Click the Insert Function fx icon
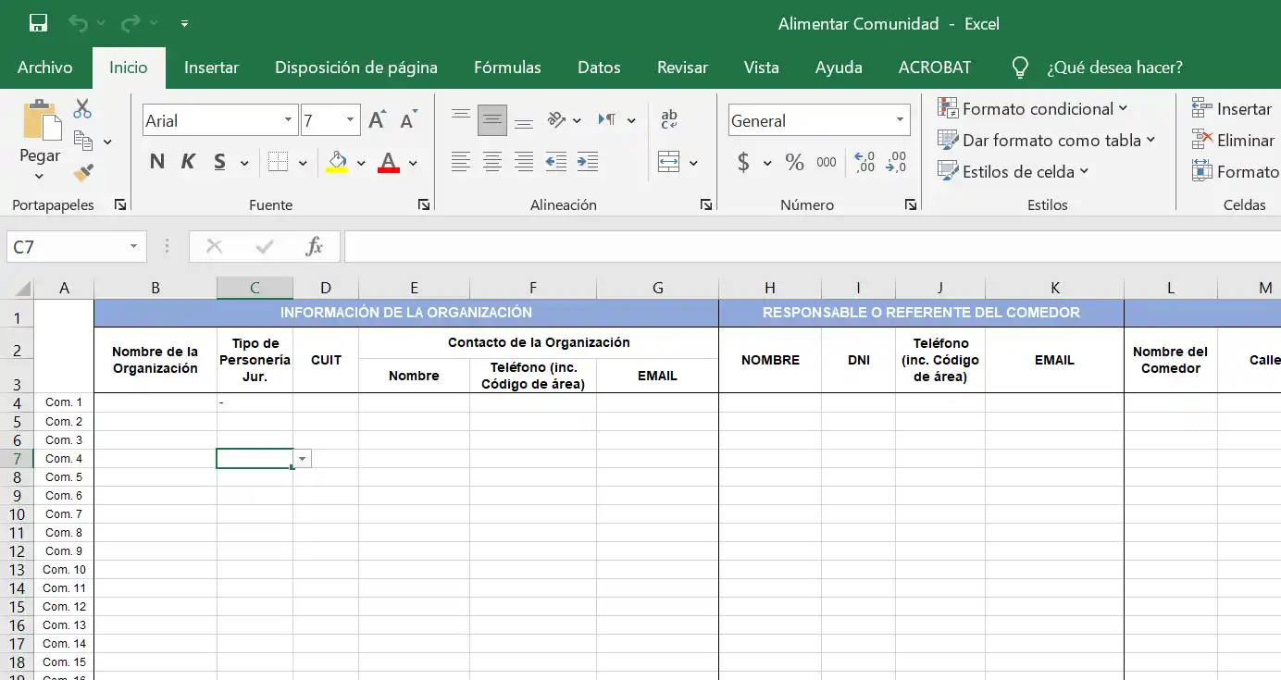Image resolution: width=1281 pixels, height=680 pixels. 314,247
